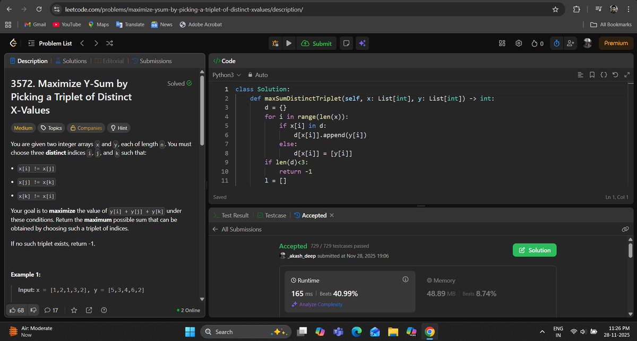Toggle the blue timer stopwatch icon
637x341 pixels.
[x=556, y=43]
